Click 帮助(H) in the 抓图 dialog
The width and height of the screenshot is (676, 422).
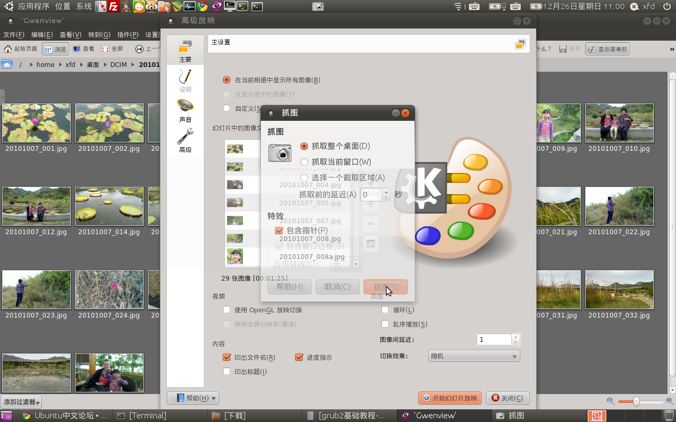tap(289, 287)
